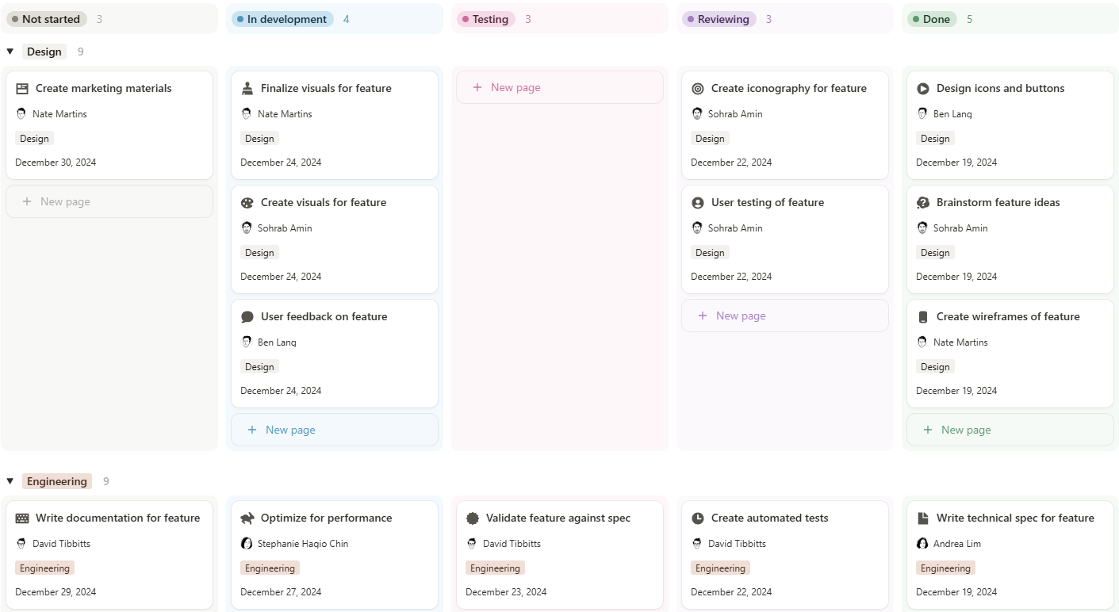Open Design icons and buttons card
Screen dimensions: 1119x612
coord(1010,125)
